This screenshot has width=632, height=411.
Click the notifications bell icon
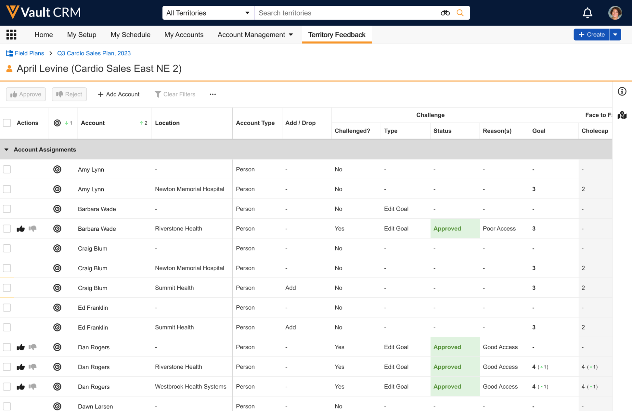click(587, 13)
